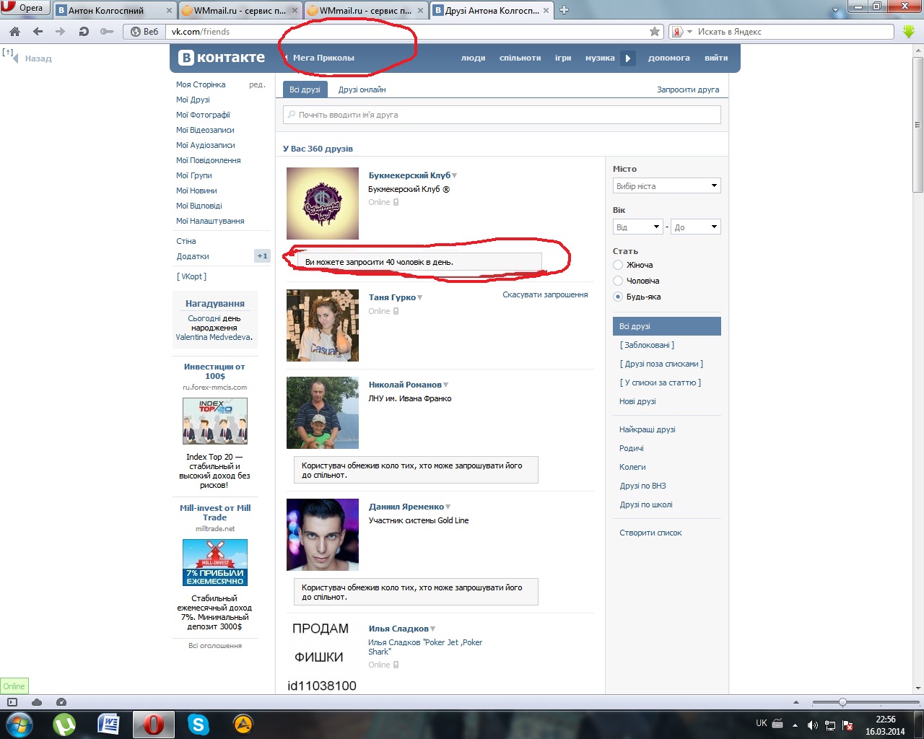This screenshot has width=924, height=739.
Task: Click the friend name search field
Action: pyautogui.click(x=502, y=115)
